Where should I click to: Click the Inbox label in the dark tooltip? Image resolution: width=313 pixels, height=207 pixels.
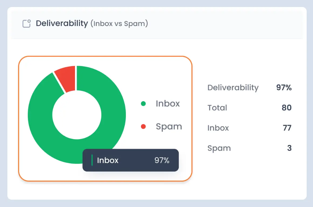pyautogui.click(x=108, y=160)
